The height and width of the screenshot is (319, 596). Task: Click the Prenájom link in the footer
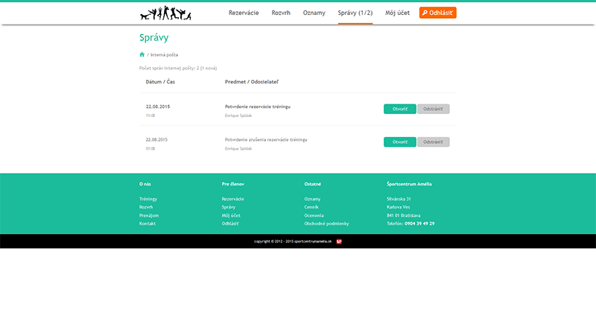(x=149, y=215)
